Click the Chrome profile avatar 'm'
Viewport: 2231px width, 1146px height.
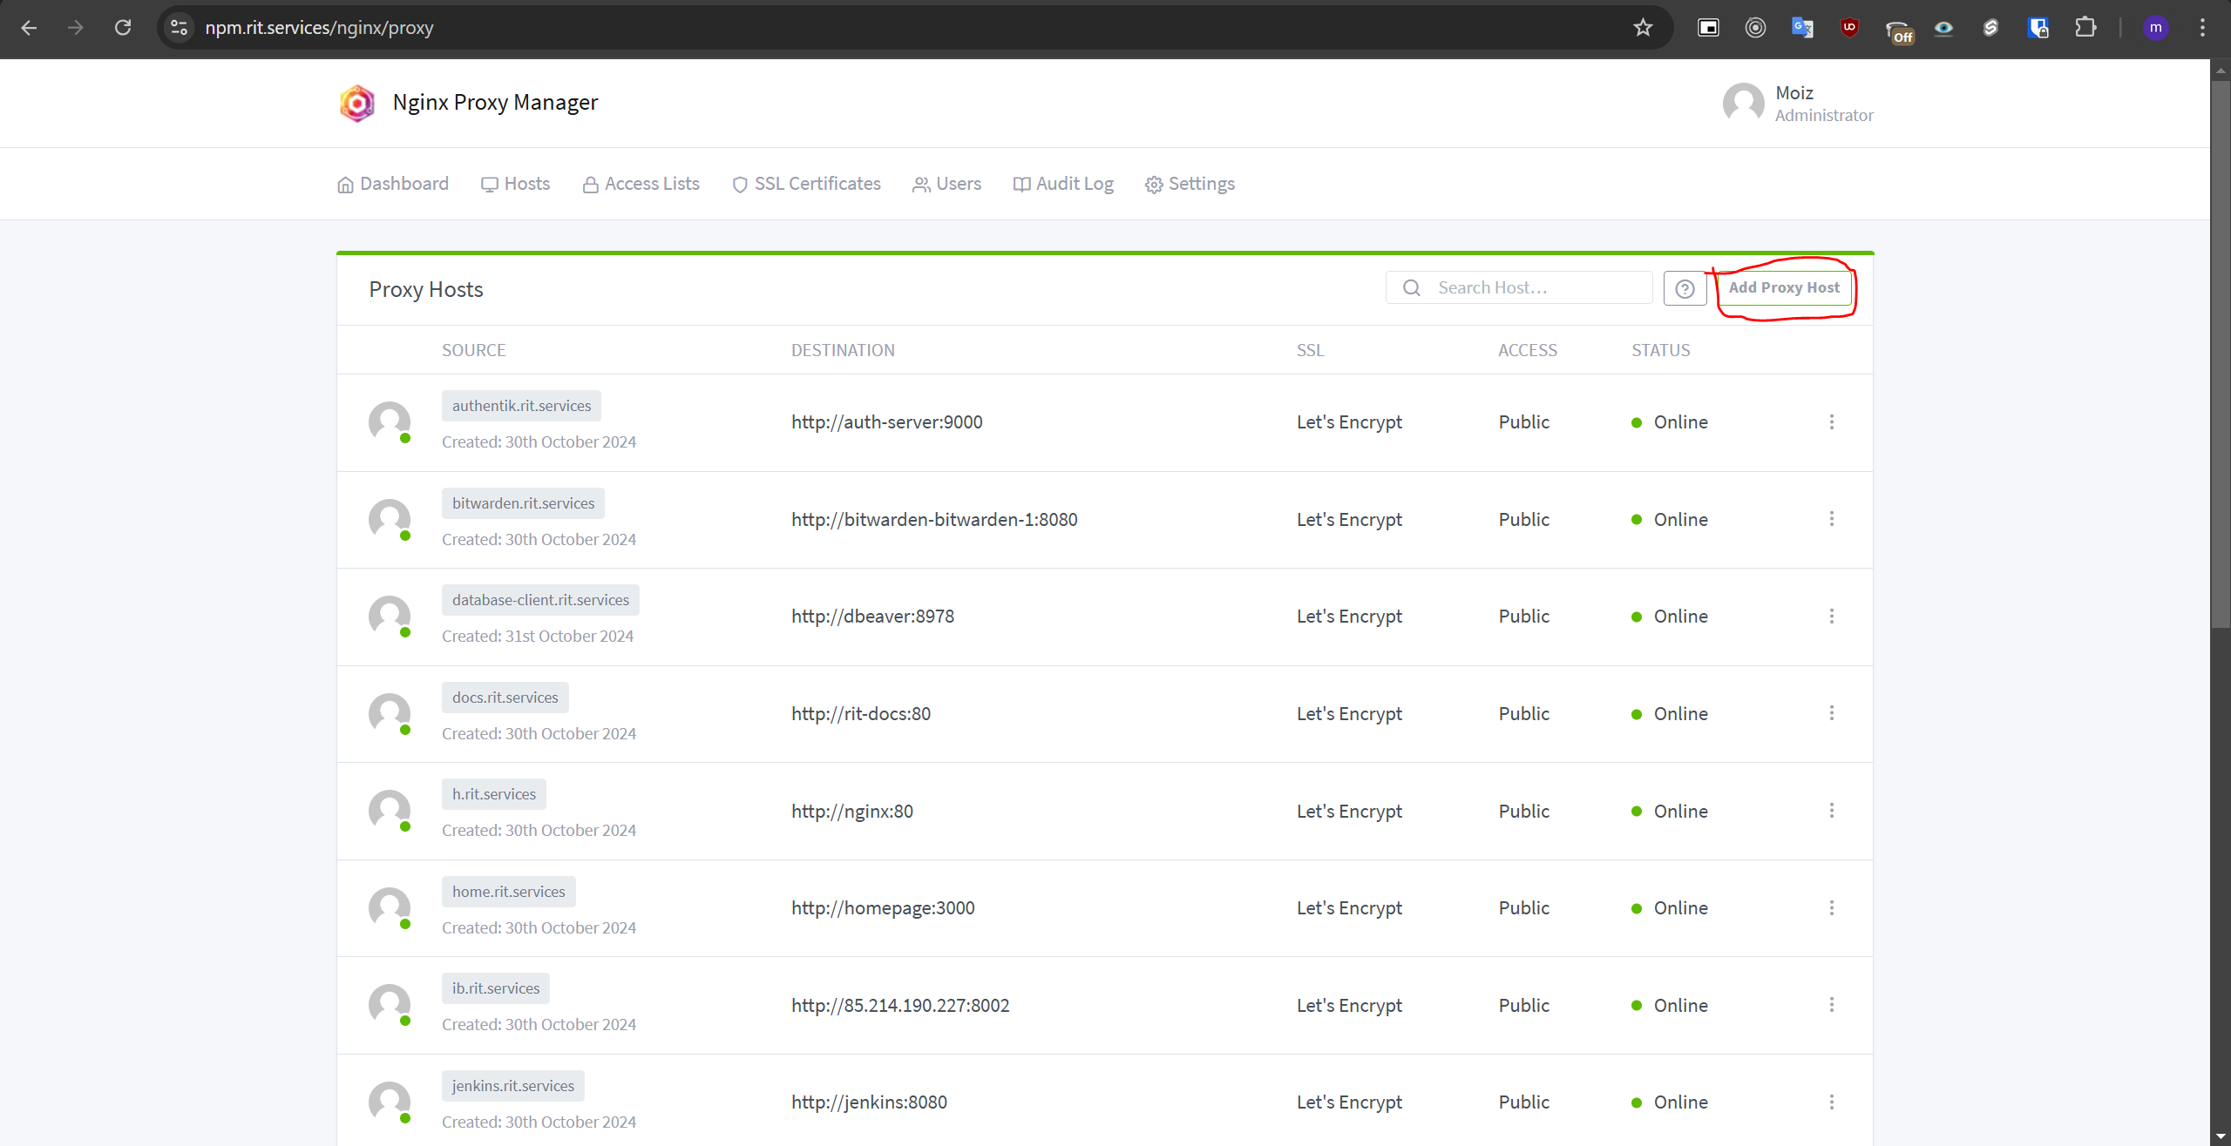(x=2155, y=28)
